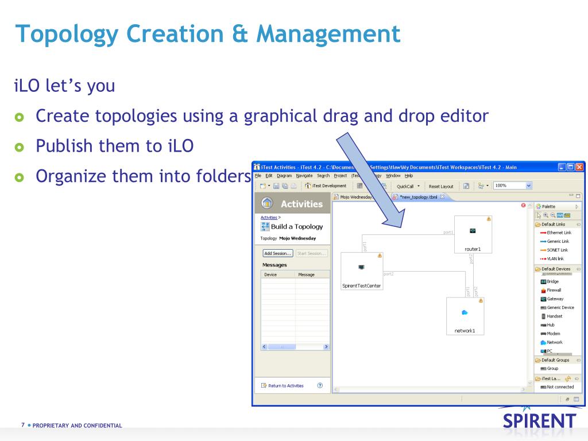This screenshot has width=588, height=441.
Task: Click the Save All icon in the toolbar
Action: [x=285, y=185]
